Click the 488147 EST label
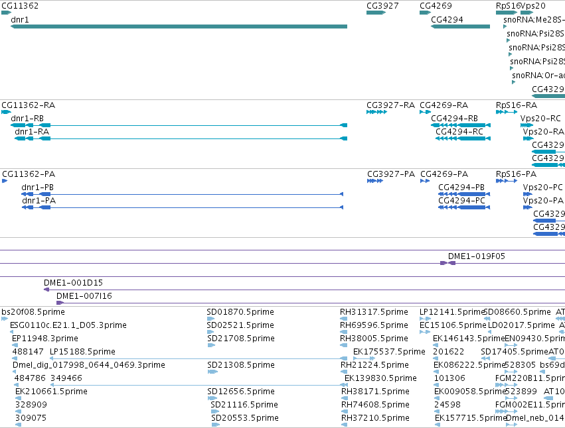The height and width of the screenshot is (428, 565). pos(28,352)
